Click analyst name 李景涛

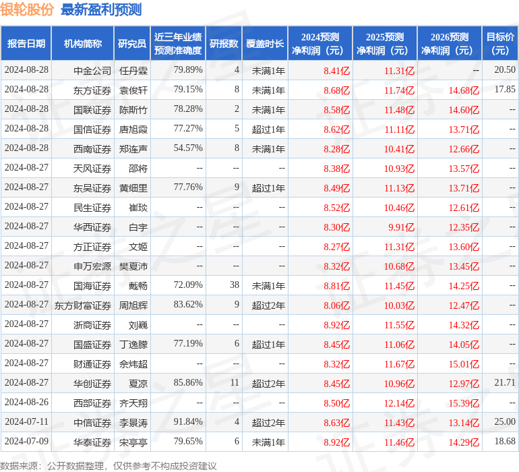pos(133,422)
